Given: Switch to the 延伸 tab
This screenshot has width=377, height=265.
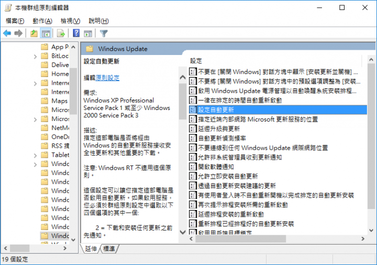Looking at the screenshot, I should click(x=91, y=249).
